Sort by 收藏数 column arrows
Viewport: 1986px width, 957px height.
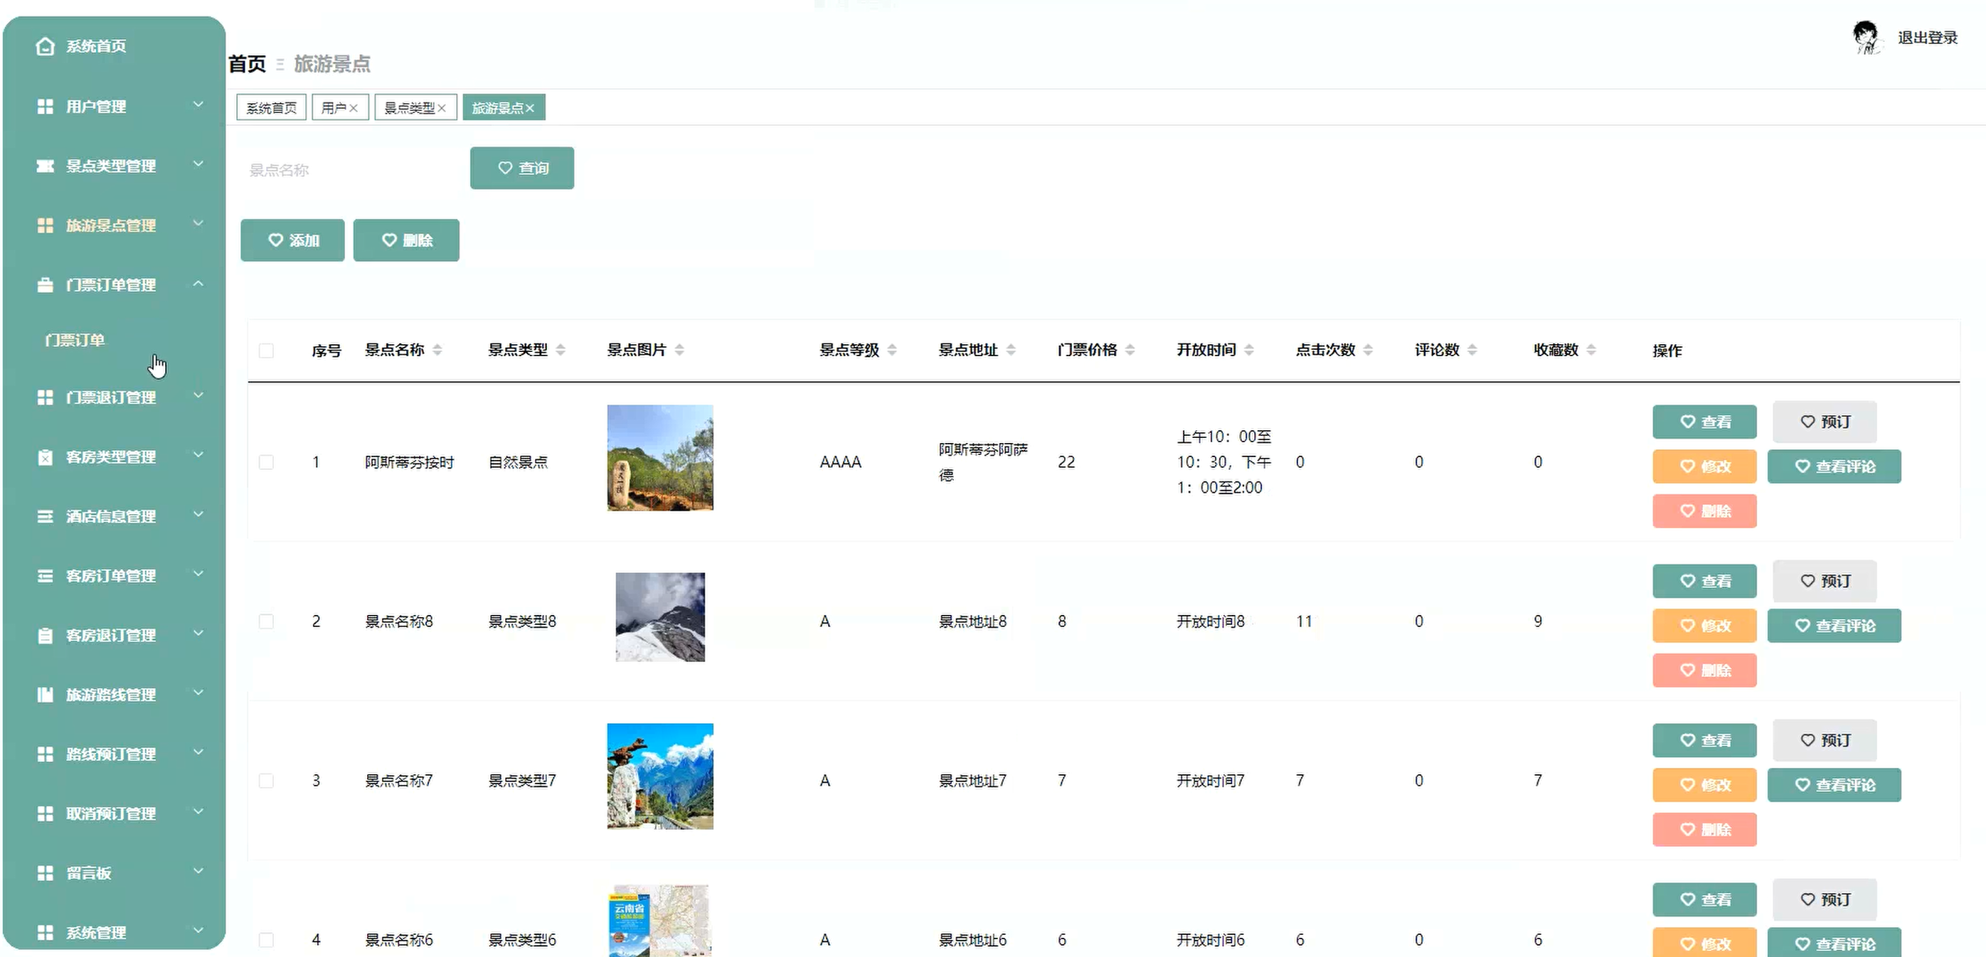click(1591, 350)
